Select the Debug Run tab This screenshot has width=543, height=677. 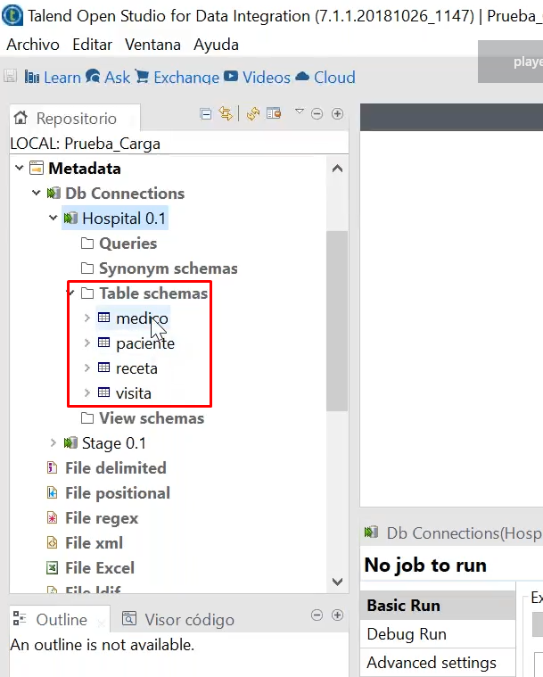438,634
